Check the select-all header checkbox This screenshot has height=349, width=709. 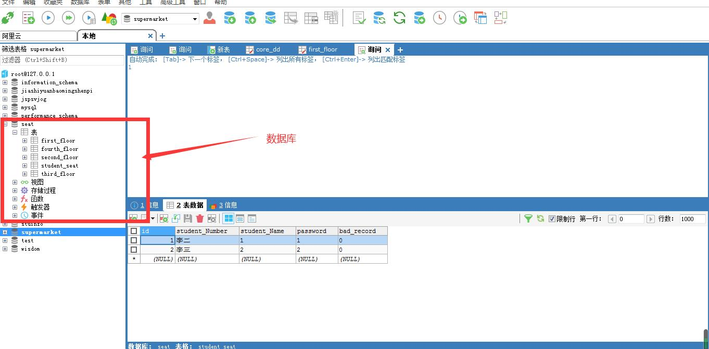(x=134, y=231)
